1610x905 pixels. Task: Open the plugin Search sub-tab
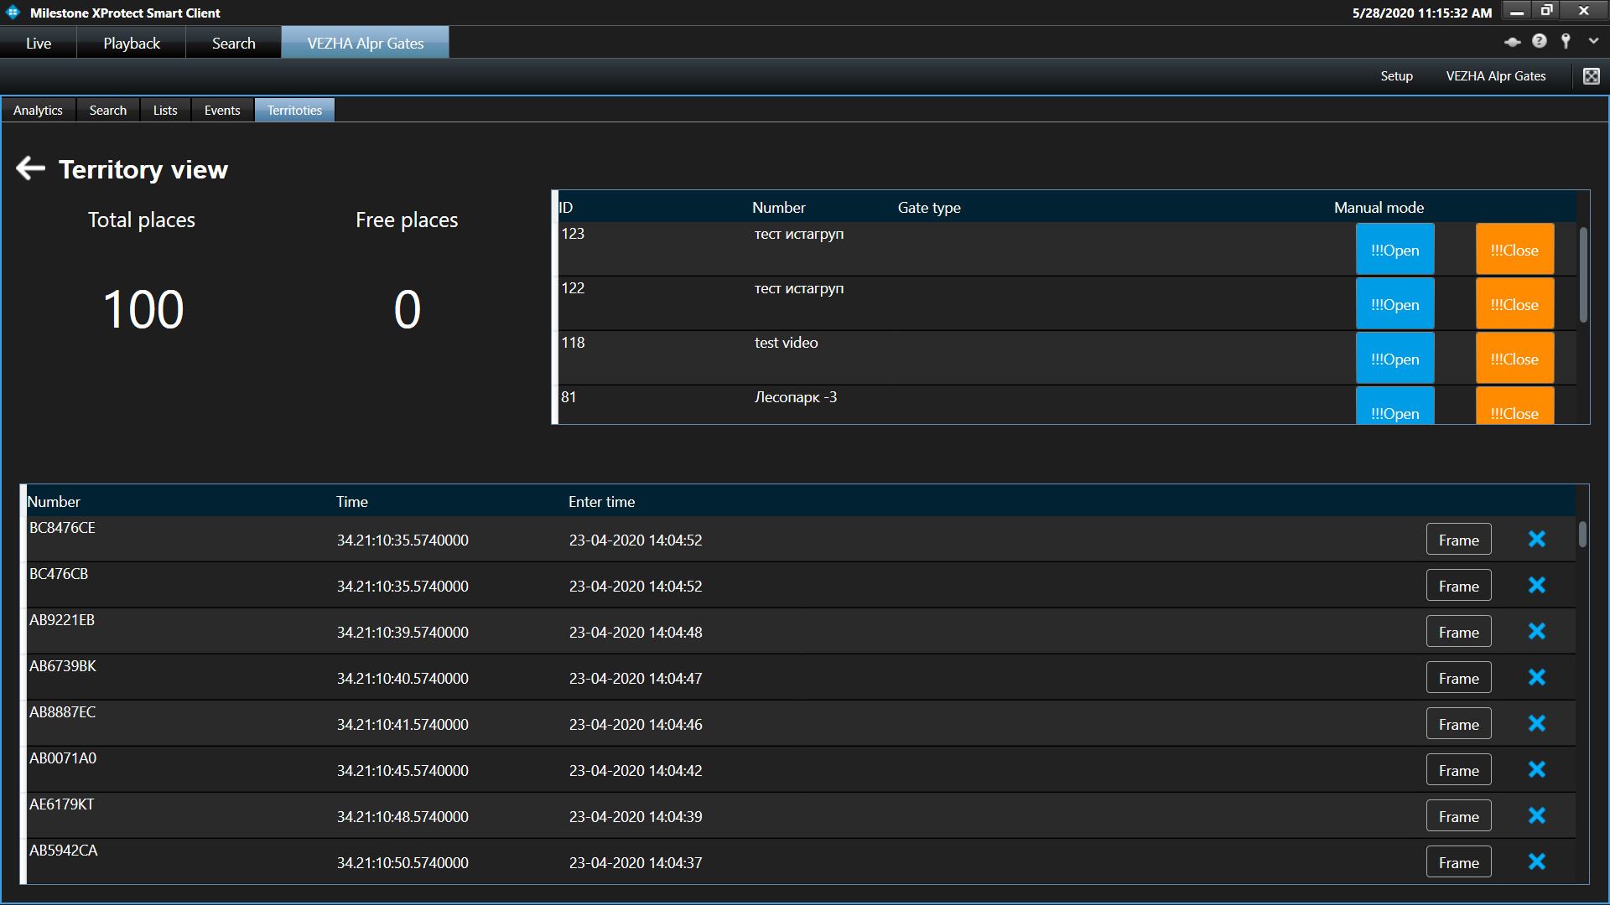click(x=108, y=110)
